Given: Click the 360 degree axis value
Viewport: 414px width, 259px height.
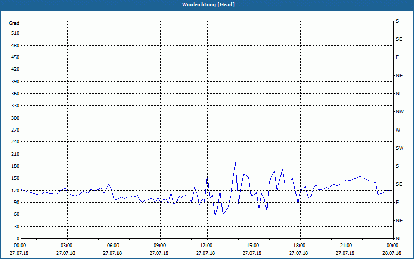Looking at the screenshot, I should click(x=16, y=94).
